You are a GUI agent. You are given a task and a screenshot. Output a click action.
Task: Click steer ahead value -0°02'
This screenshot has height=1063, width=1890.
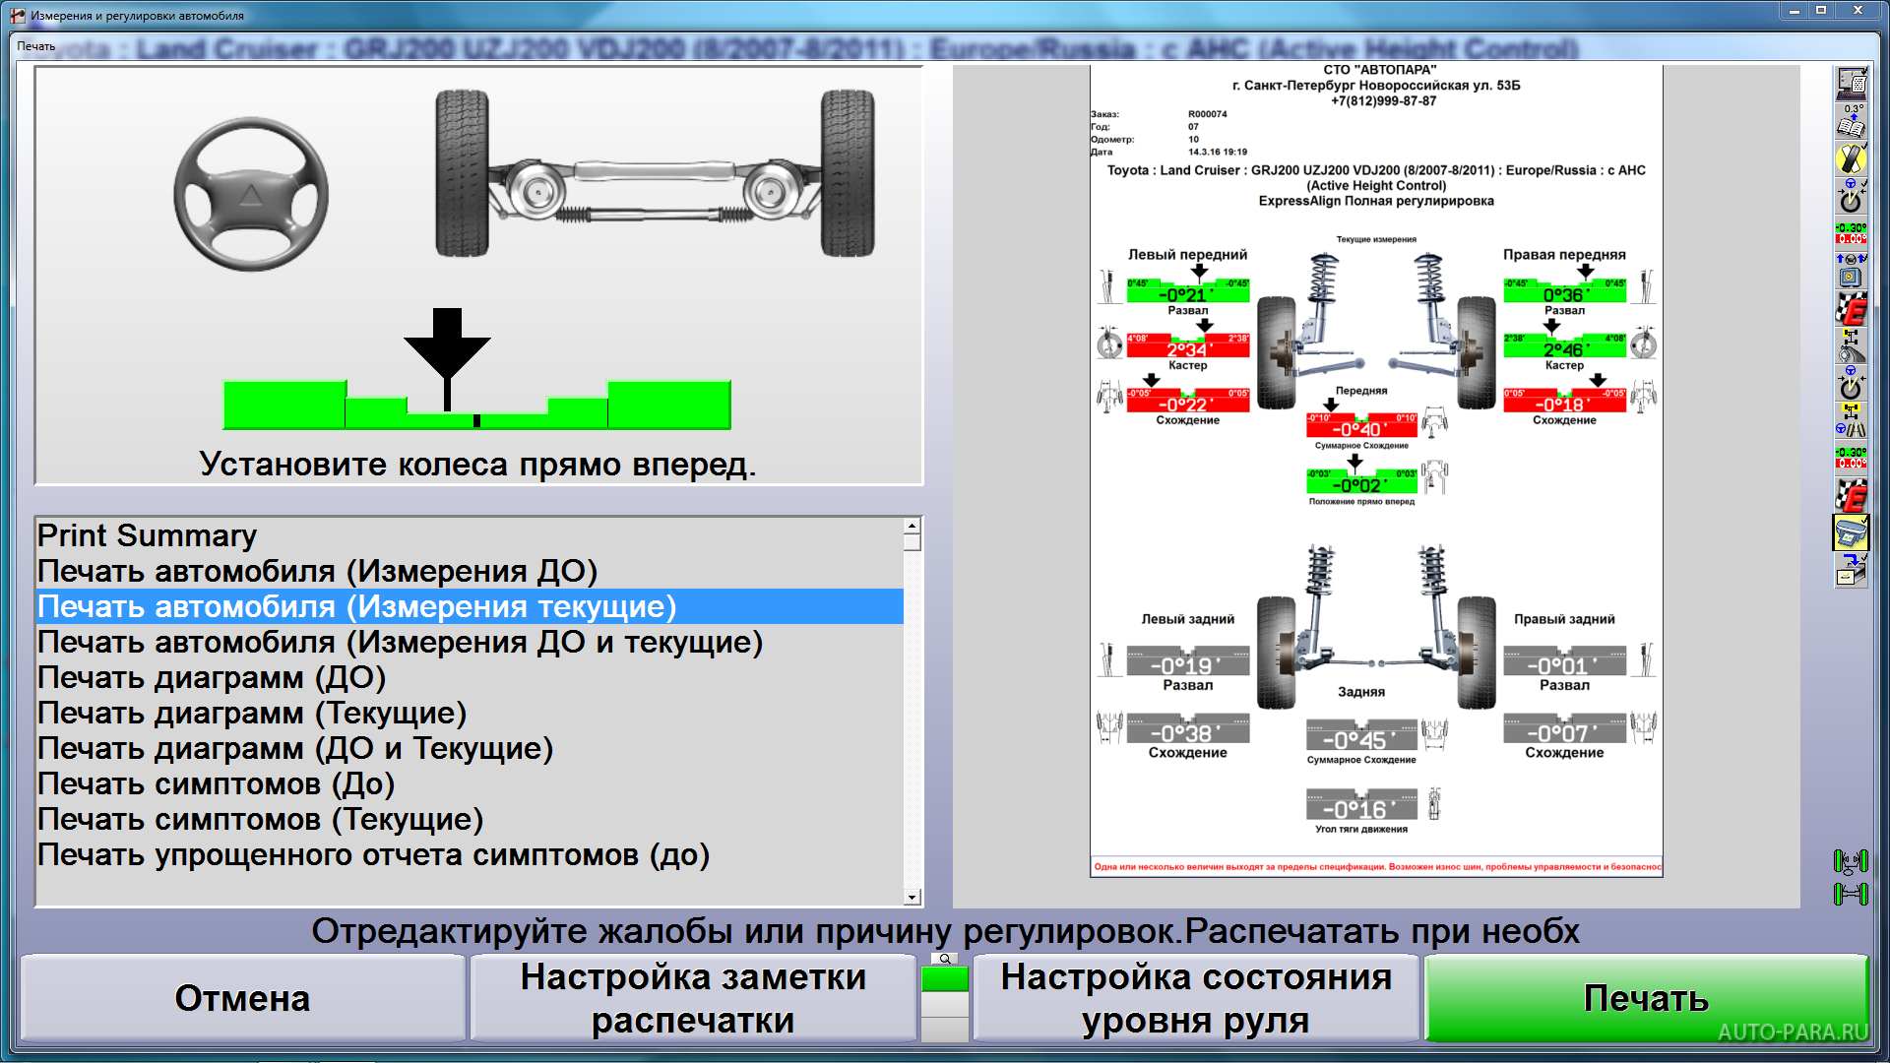(x=1361, y=485)
